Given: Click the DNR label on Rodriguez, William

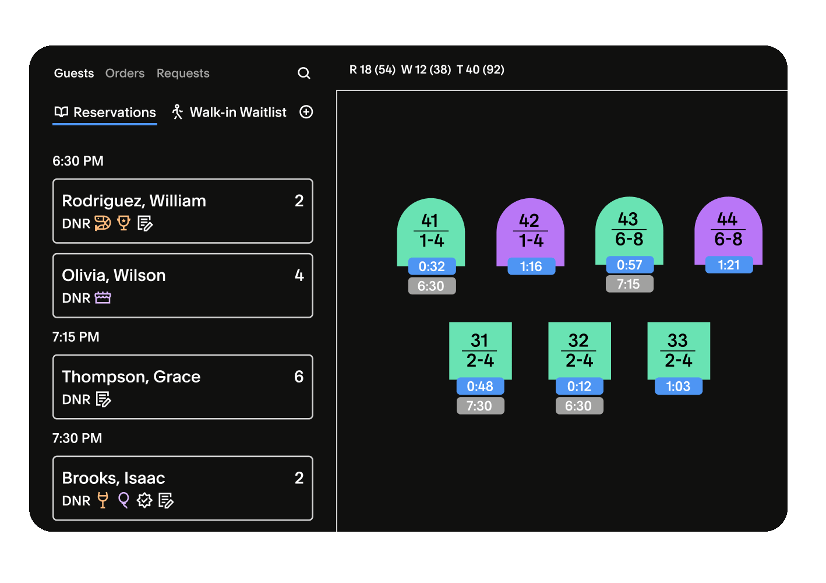Looking at the screenshot, I should point(76,223).
